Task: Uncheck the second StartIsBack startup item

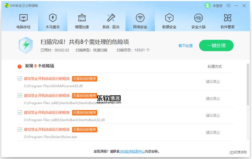Action: tap(20, 95)
